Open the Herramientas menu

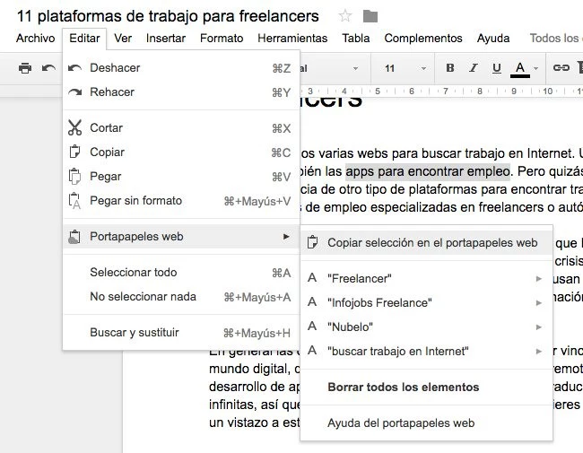click(x=294, y=39)
